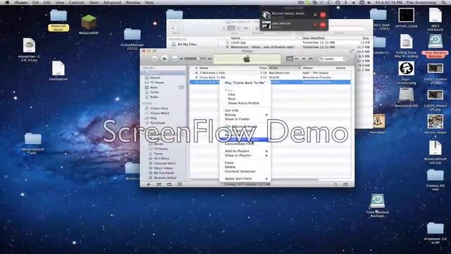Viewport: 451px width, 254px height.
Task: Expand the Apply Sort Field submenu
Action: 245,179
